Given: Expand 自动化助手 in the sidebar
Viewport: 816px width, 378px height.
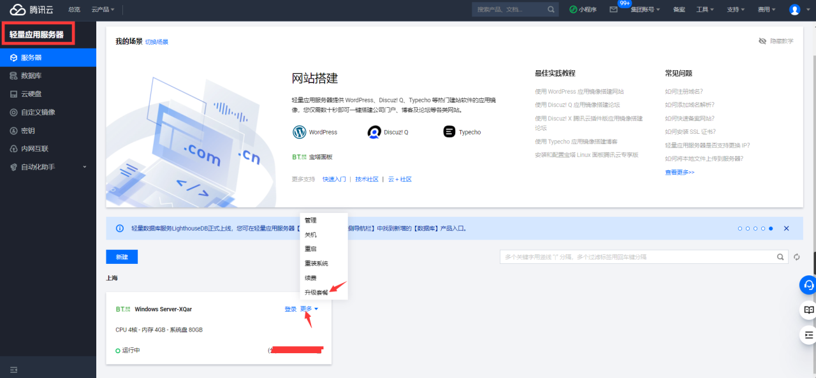Looking at the screenshot, I should click(x=48, y=167).
